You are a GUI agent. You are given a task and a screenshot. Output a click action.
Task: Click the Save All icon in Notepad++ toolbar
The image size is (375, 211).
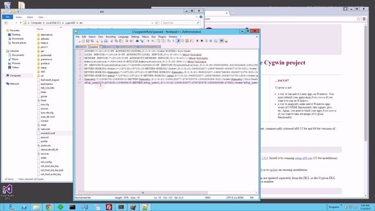coord(92,41)
